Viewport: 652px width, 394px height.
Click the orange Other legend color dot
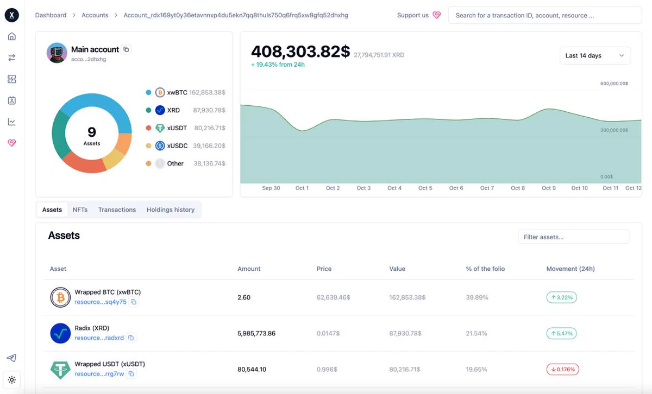148,163
